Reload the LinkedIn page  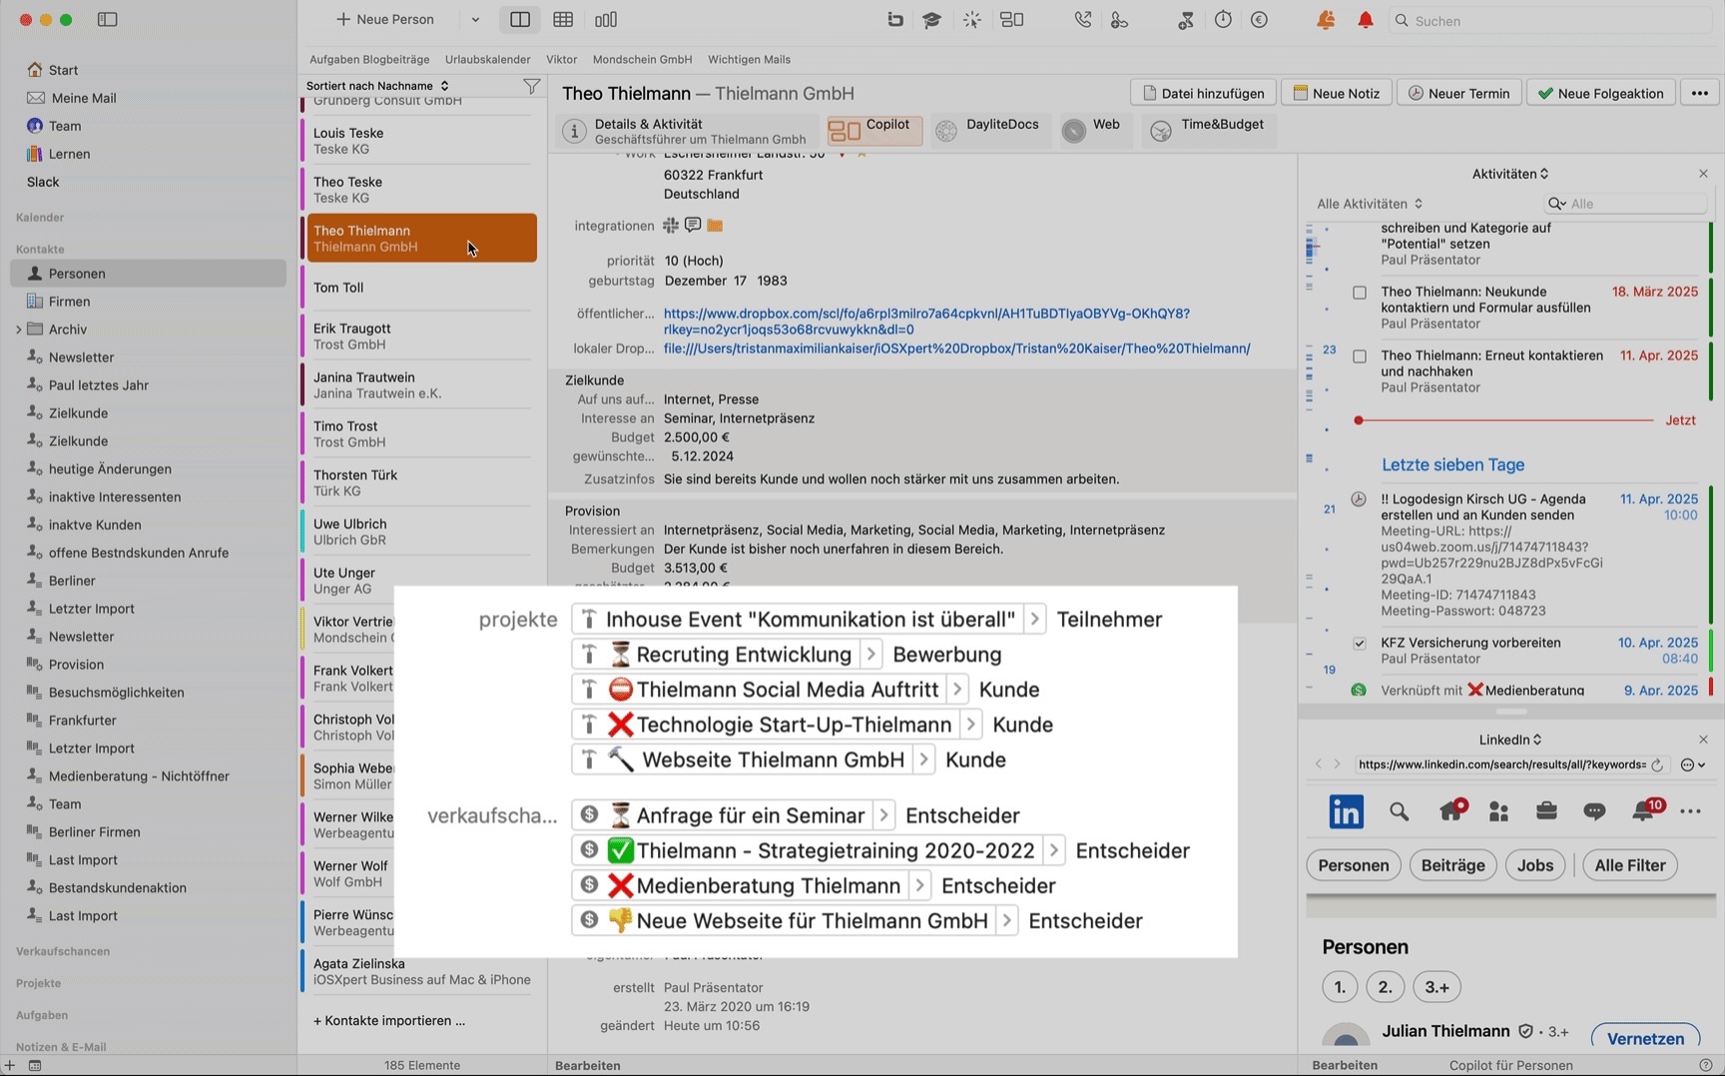[x=1657, y=766]
